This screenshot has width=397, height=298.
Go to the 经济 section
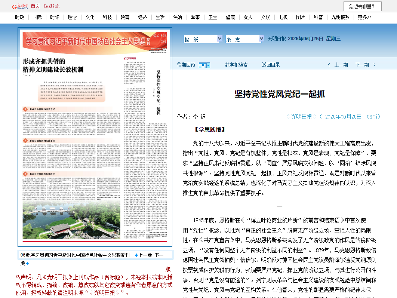point(142,17)
